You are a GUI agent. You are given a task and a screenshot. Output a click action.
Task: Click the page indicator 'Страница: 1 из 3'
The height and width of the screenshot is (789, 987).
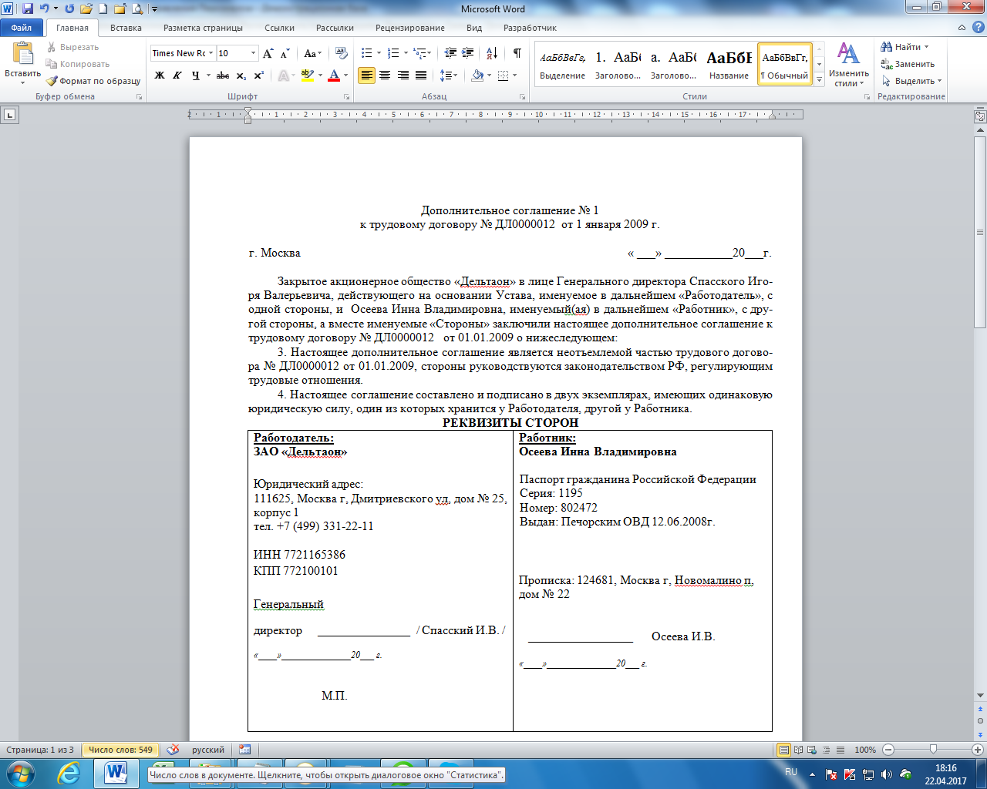[x=40, y=750]
